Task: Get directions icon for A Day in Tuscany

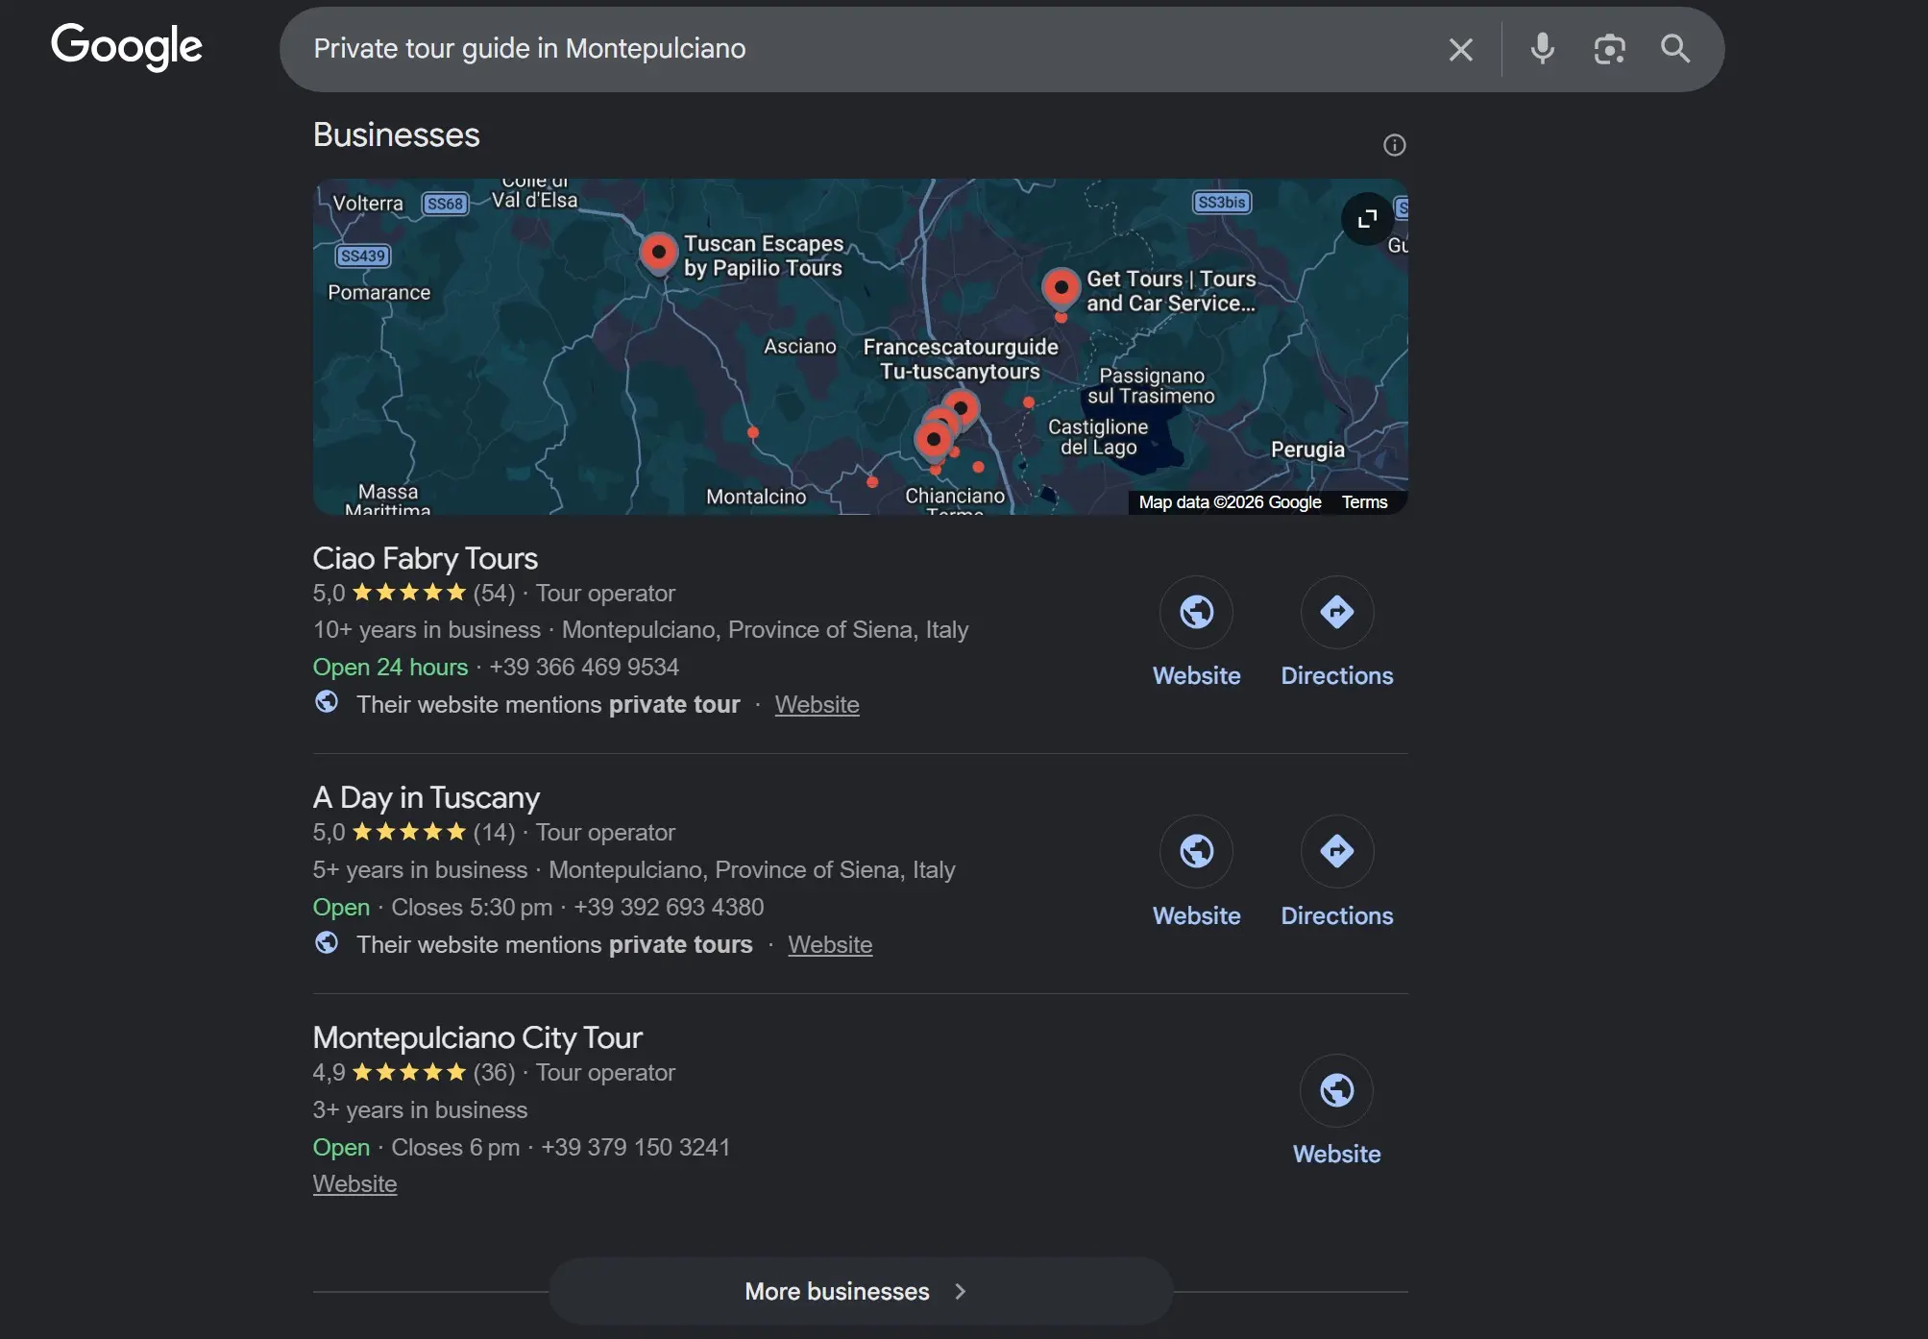Action: 1336,851
